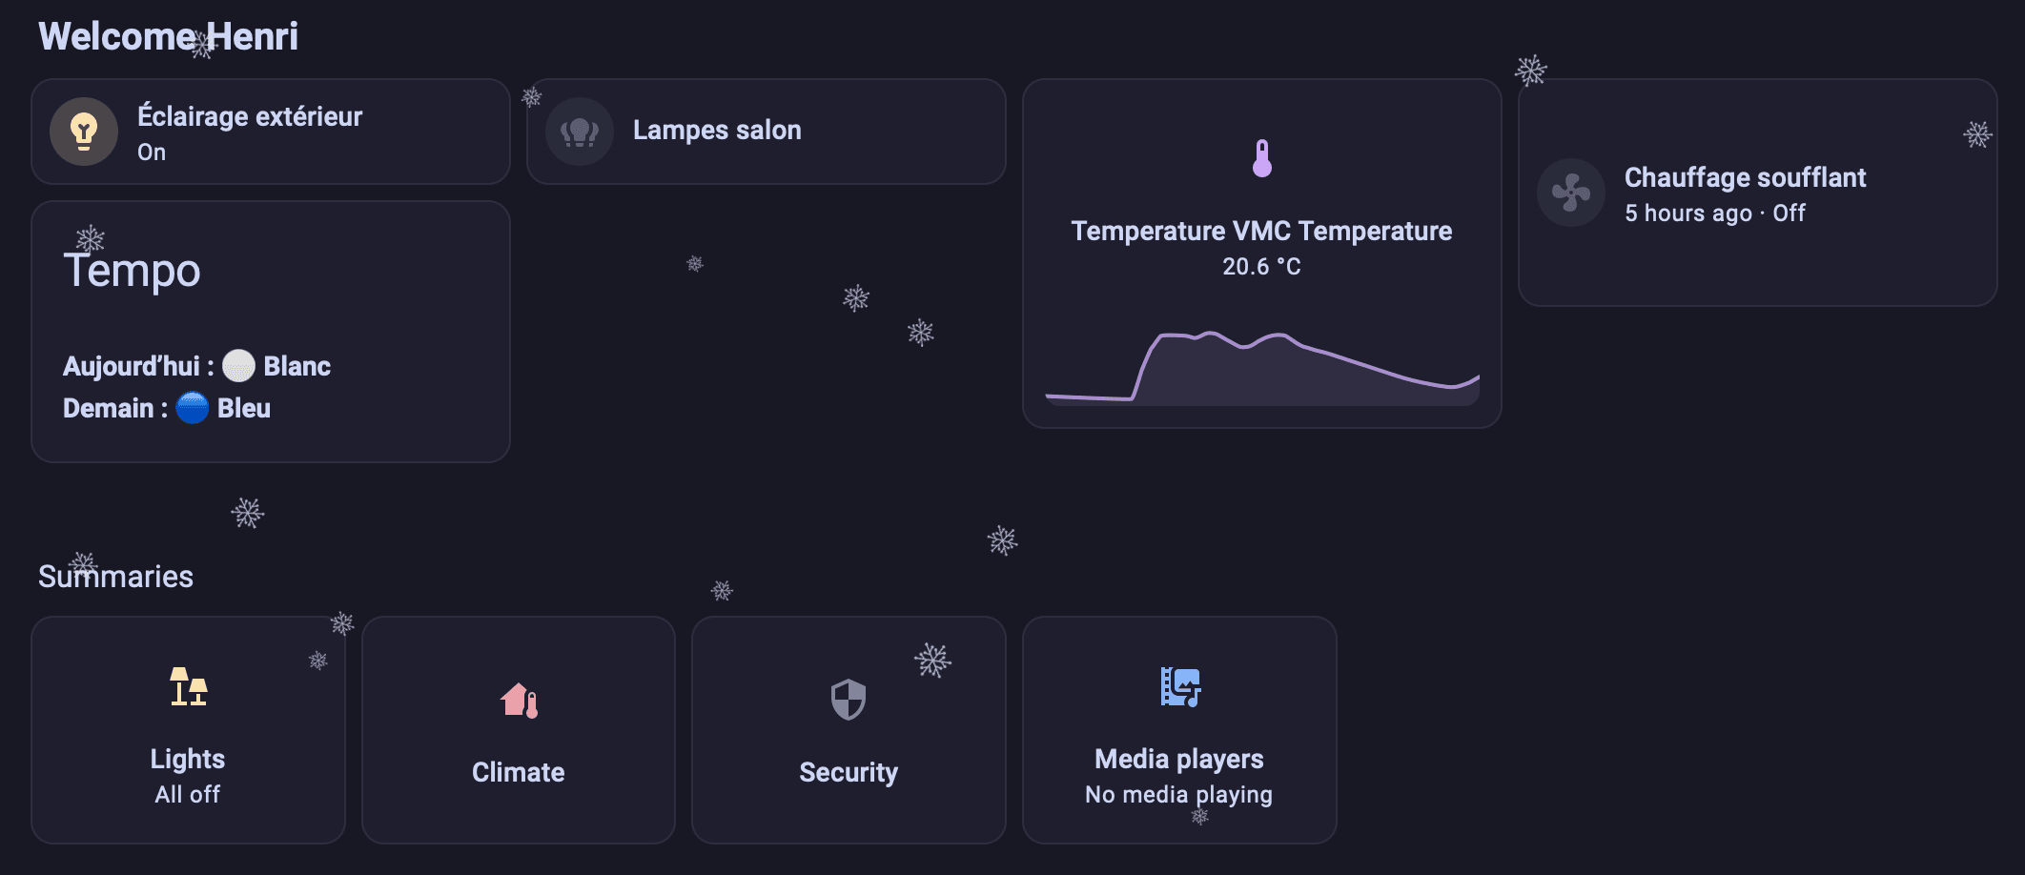This screenshot has width=2025, height=875.
Task: Select the shield icon in the Security summary
Action: coord(848,701)
